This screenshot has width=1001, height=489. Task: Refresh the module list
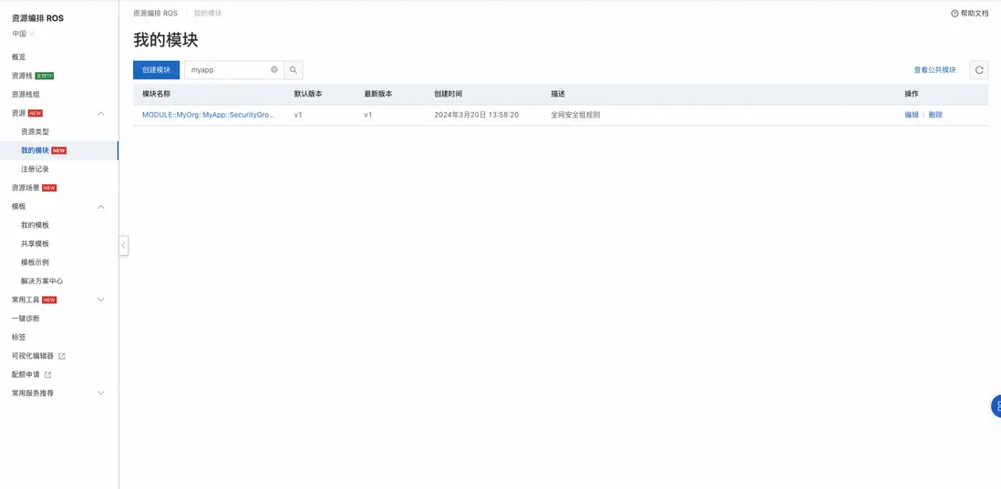[x=978, y=70]
